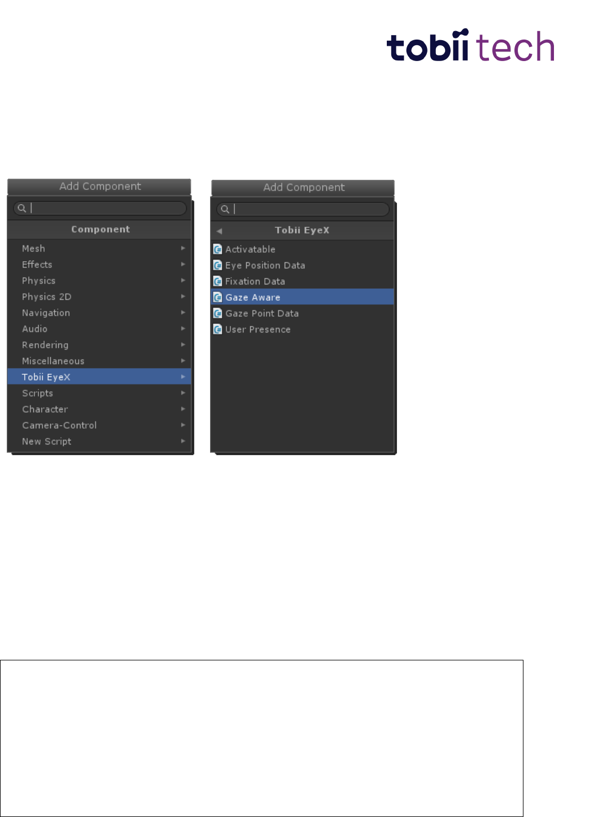
Task: Expand the Tobii EyeX submenu arrow
Action: pos(183,377)
